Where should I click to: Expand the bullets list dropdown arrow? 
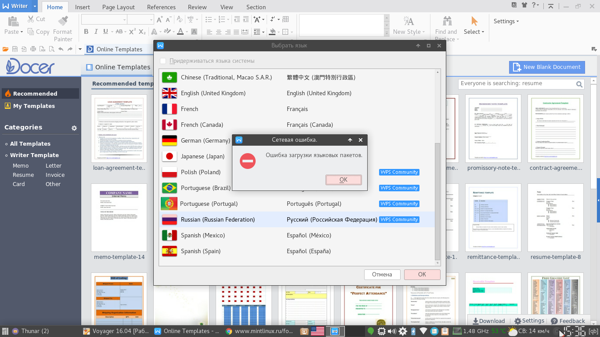pos(214,20)
